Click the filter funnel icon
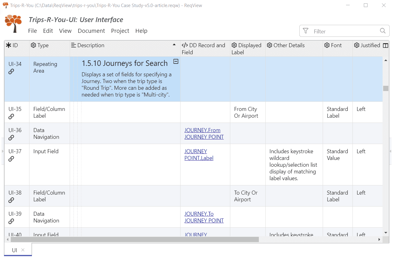 pos(305,31)
